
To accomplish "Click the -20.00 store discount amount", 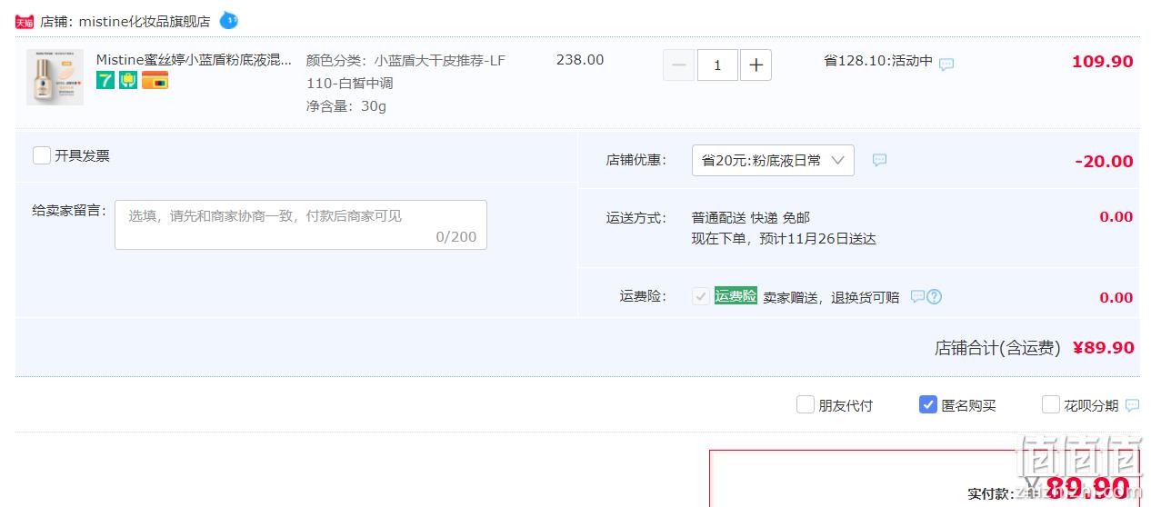I will (x=1104, y=162).
